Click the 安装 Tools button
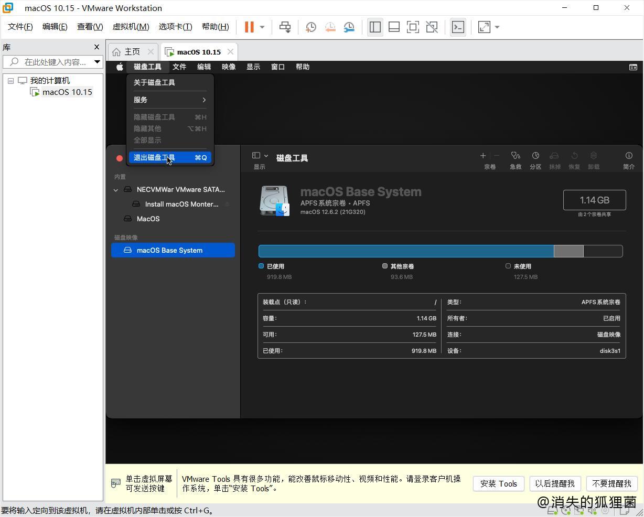Viewport: 644px width, 517px height. pyautogui.click(x=499, y=483)
